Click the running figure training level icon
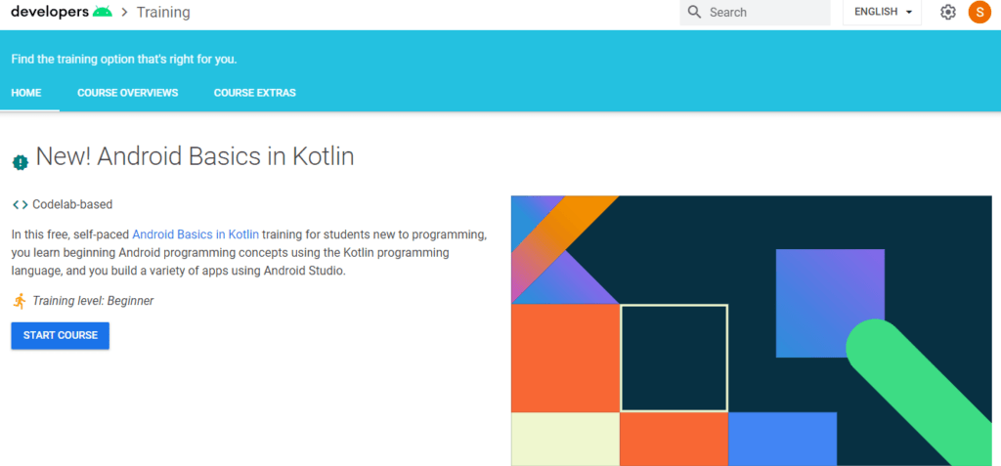Image resolution: width=1001 pixels, height=466 pixels. (x=20, y=301)
